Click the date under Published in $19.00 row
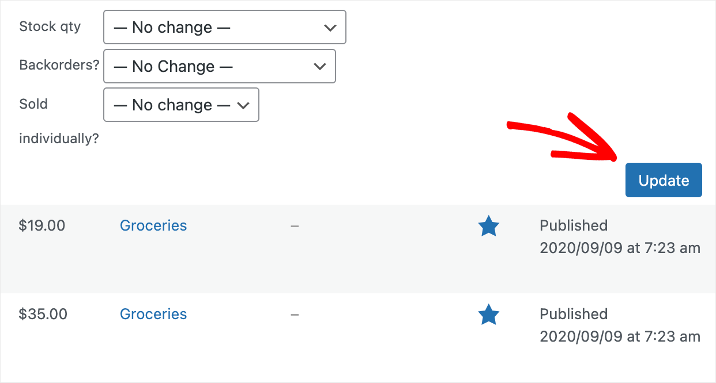 point(620,248)
